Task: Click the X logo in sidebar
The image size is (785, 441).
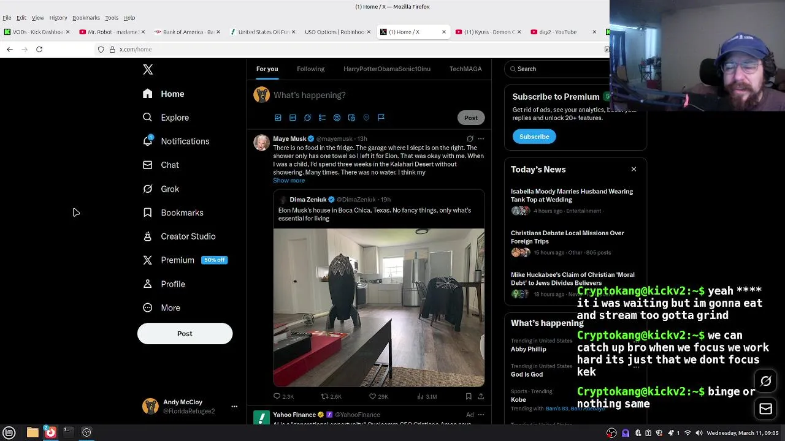Action: [x=148, y=70]
